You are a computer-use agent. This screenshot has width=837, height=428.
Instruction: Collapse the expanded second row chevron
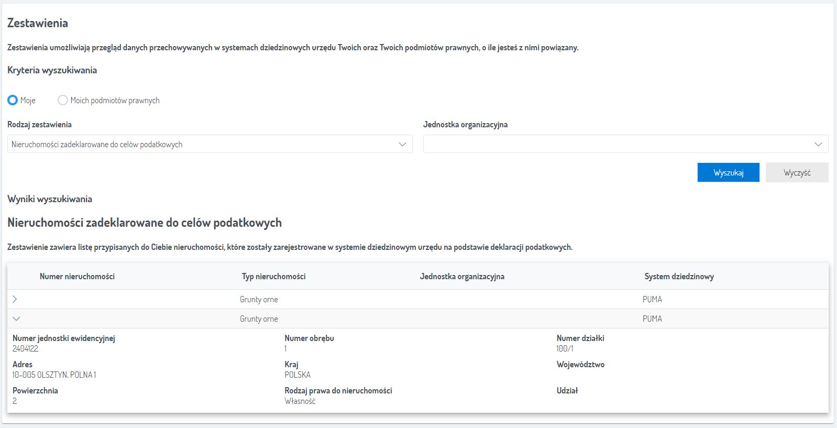pyautogui.click(x=16, y=319)
